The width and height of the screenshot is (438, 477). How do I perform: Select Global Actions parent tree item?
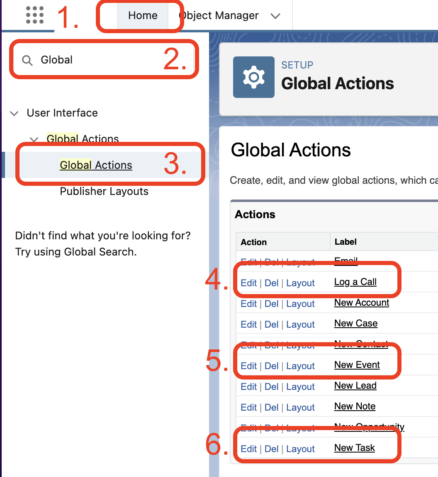(83, 139)
